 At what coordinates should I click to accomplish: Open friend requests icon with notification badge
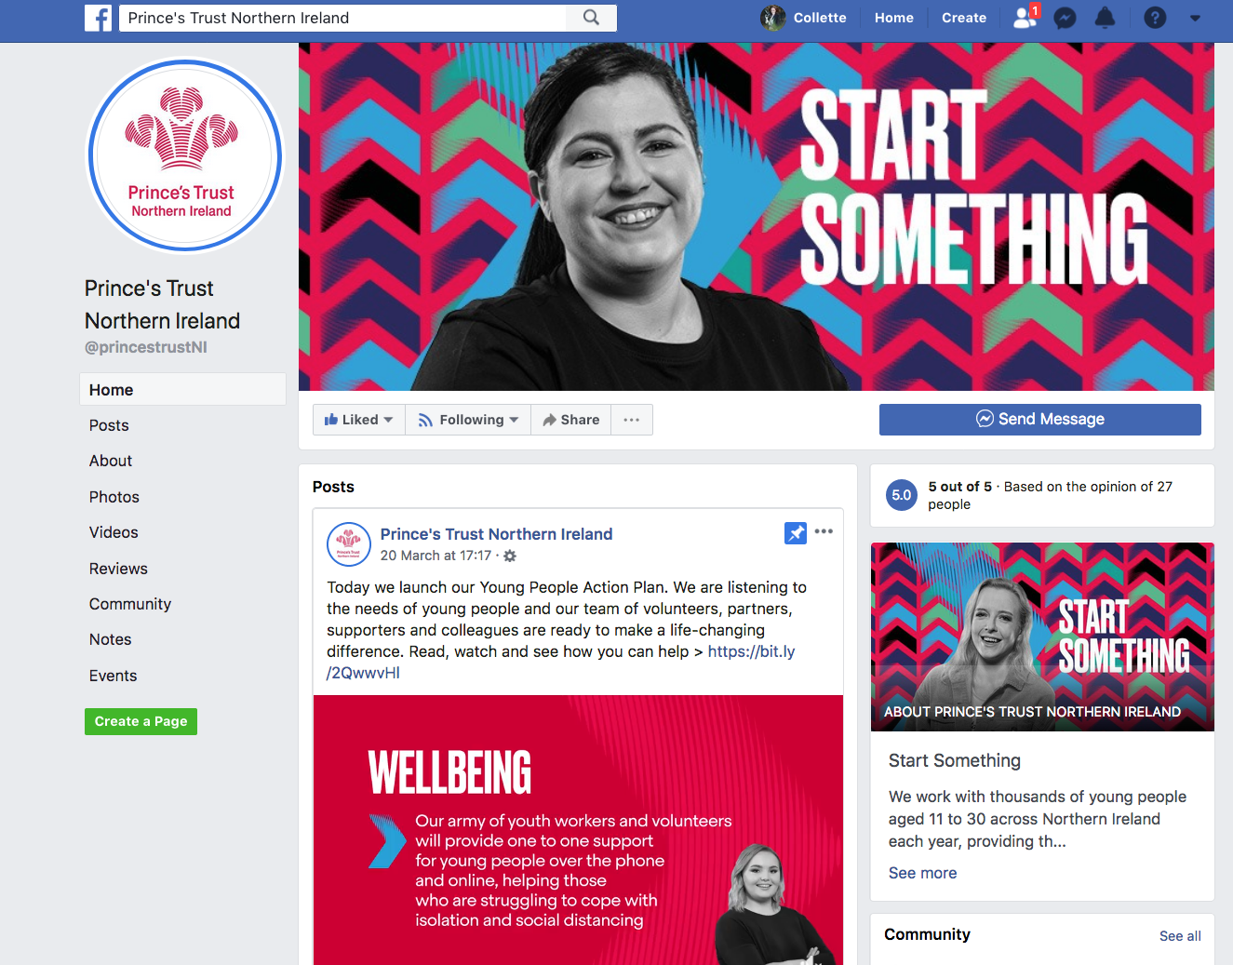(x=1025, y=17)
